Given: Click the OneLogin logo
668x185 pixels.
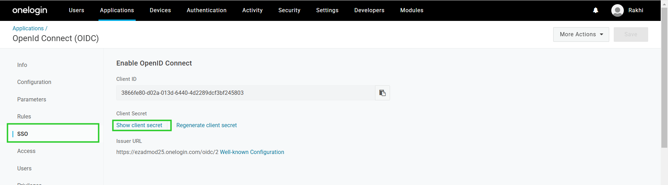Looking at the screenshot, I should [x=30, y=10].
